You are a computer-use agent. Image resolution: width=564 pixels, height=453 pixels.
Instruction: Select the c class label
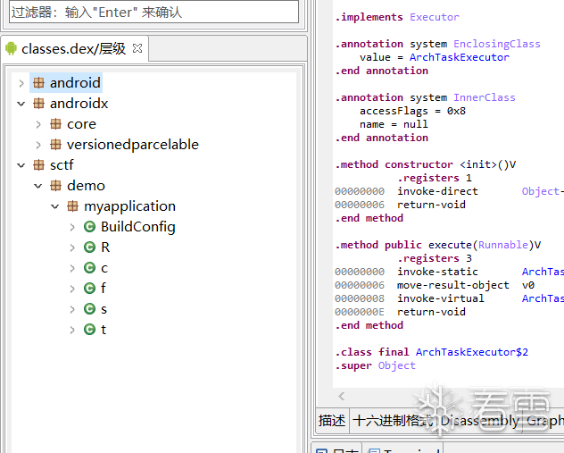point(104,267)
